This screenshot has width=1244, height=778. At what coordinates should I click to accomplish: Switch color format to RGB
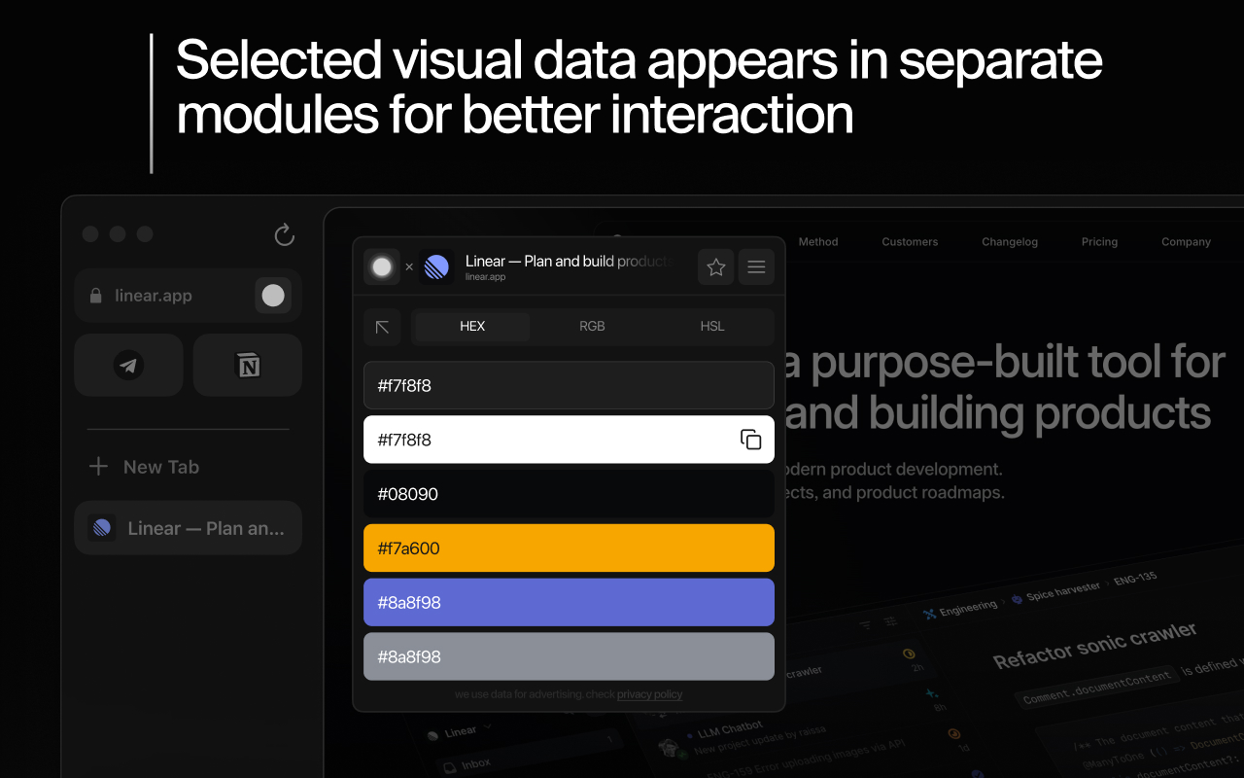click(592, 327)
